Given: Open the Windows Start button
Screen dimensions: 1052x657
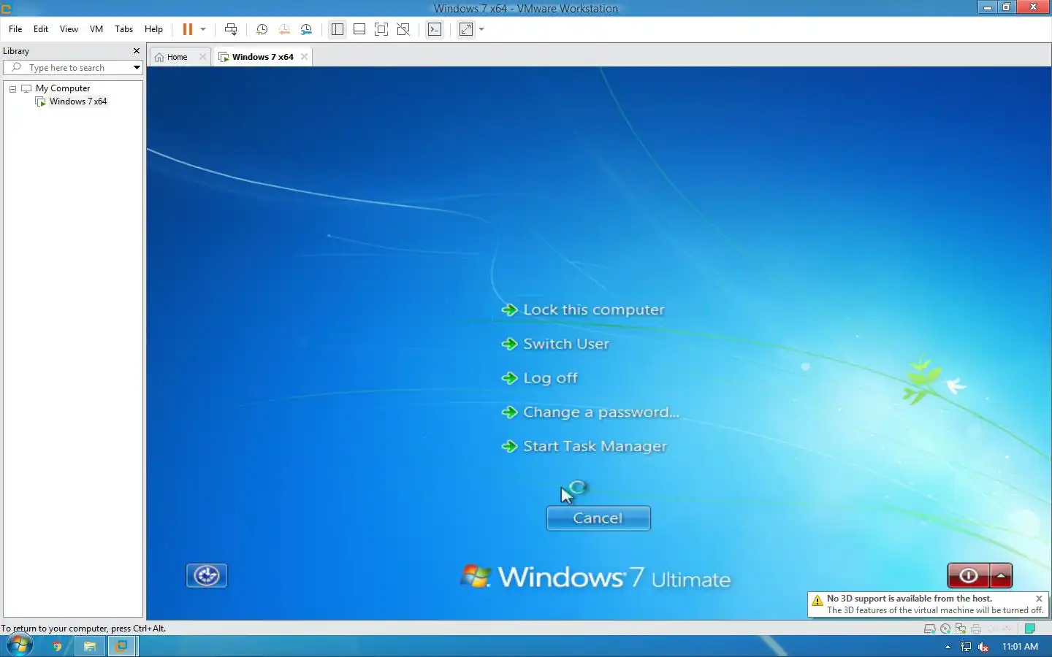Looking at the screenshot, I should (x=19, y=645).
